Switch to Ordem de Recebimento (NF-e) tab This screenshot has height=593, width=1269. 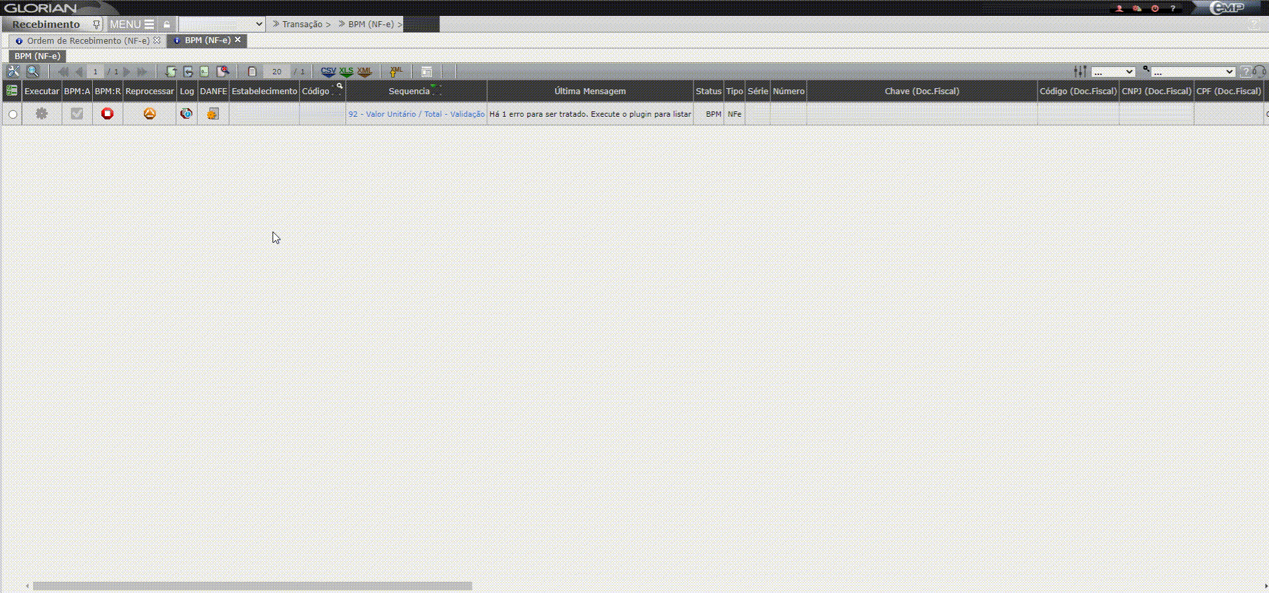point(88,40)
